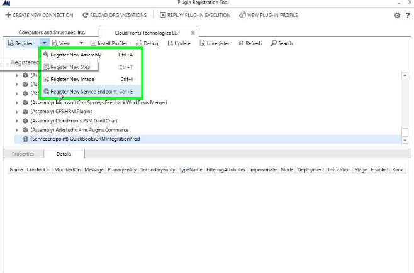Open the Properties tab
This screenshot has height=273, width=414.
click(x=23, y=154)
